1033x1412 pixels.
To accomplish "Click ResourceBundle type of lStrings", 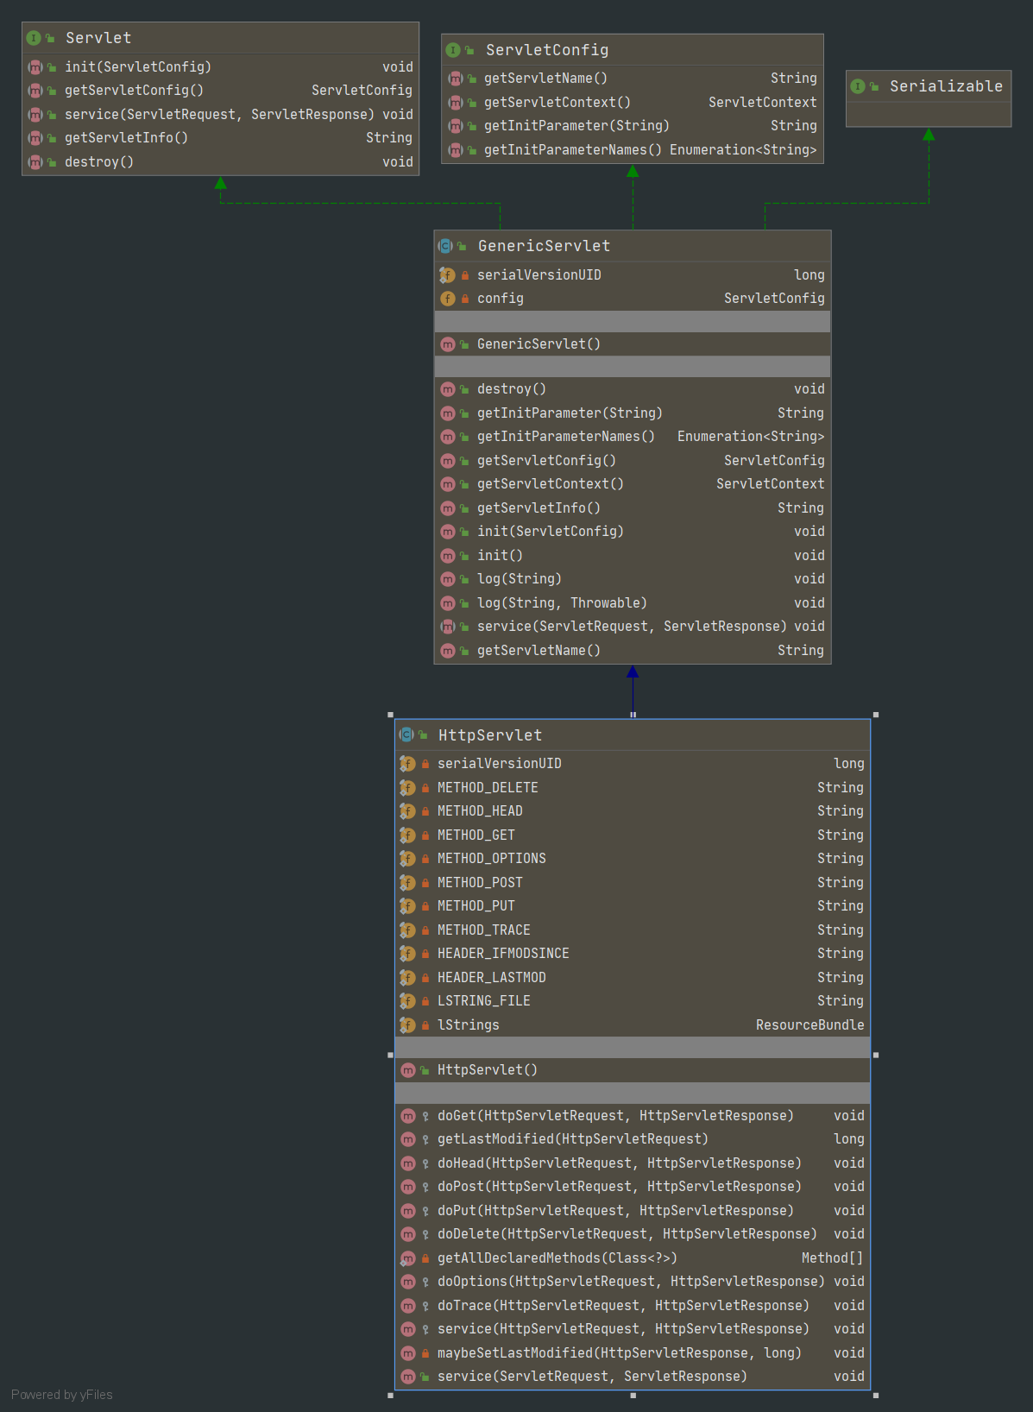I will tap(809, 1025).
